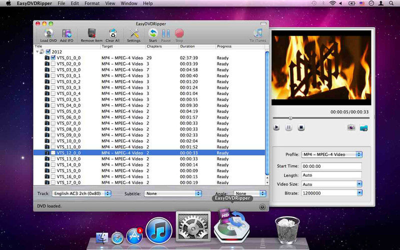Screen dimensions: 400x250
Task: Check the VTS_12_0_0 checkbox
Action: (x=53, y=153)
